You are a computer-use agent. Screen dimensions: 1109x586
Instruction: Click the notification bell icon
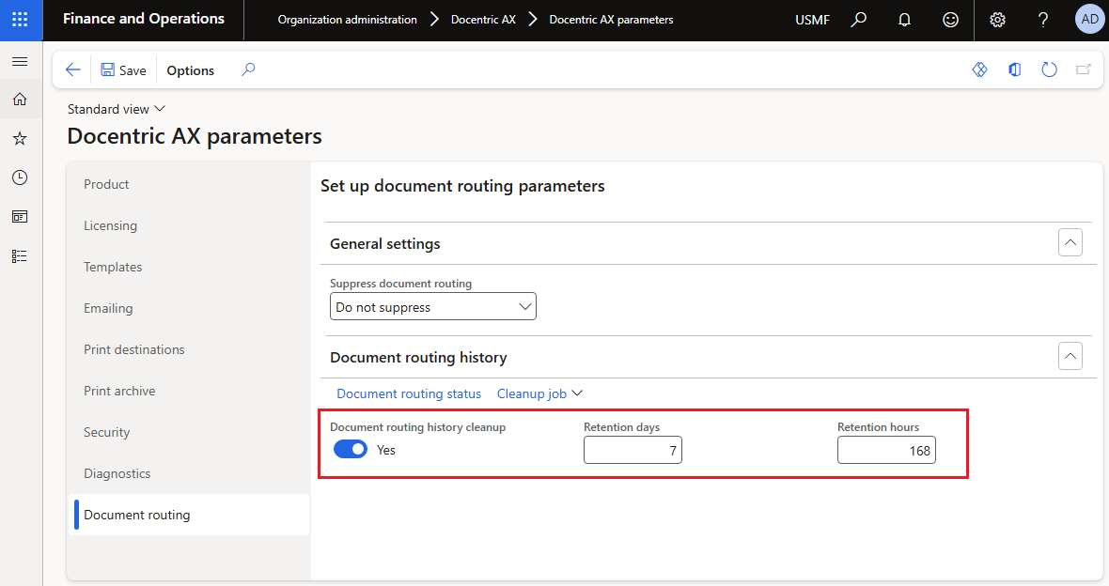[904, 20]
